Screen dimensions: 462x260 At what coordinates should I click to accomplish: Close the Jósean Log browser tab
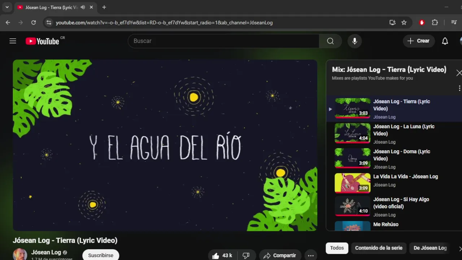(x=92, y=7)
